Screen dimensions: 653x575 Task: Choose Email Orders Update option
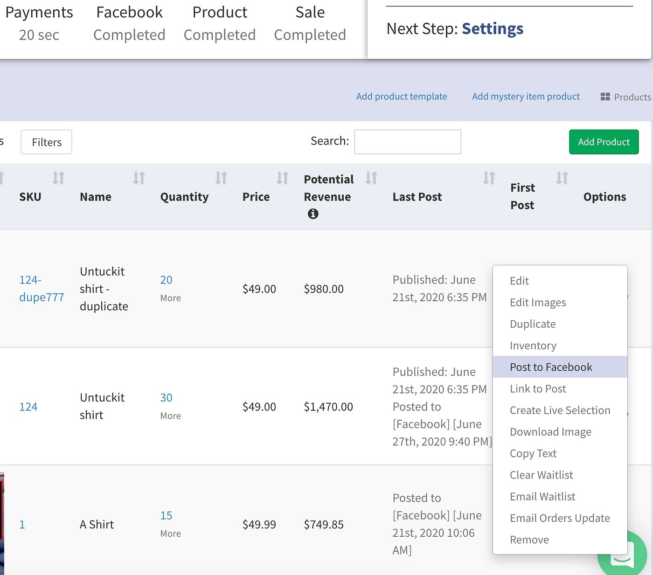(560, 518)
